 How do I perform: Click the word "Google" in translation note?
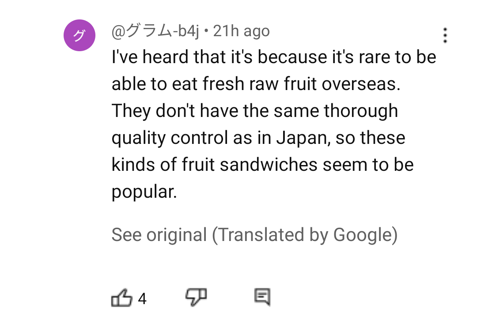[363, 235]
